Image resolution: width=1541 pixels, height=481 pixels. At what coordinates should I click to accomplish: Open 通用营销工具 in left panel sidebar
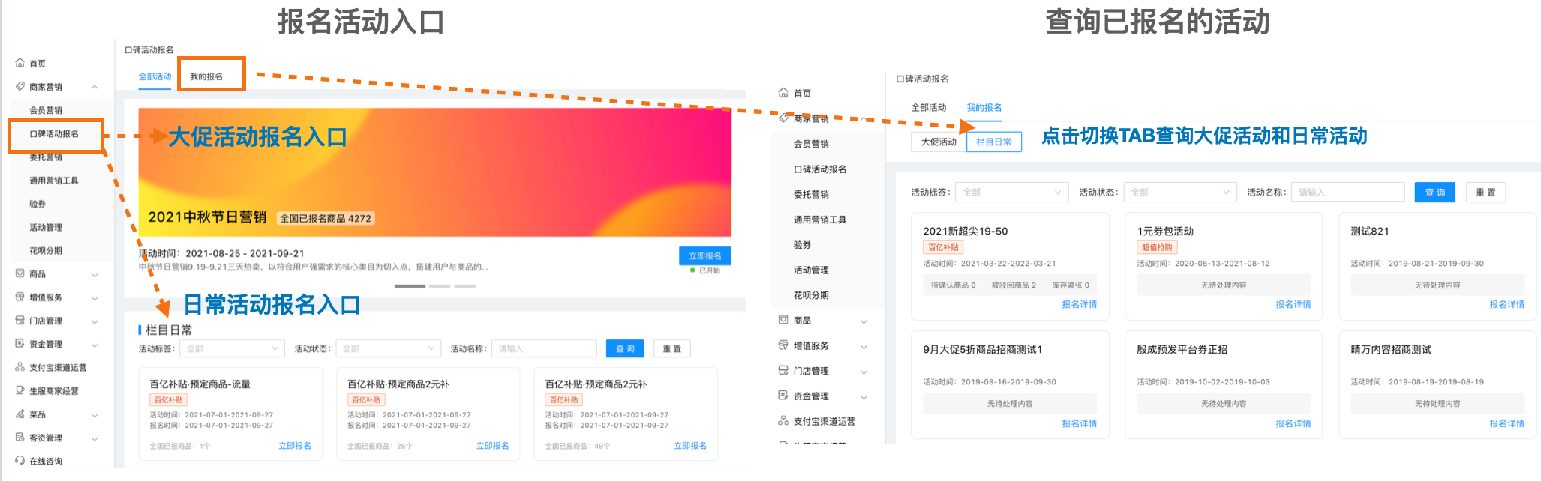(54, 181)
